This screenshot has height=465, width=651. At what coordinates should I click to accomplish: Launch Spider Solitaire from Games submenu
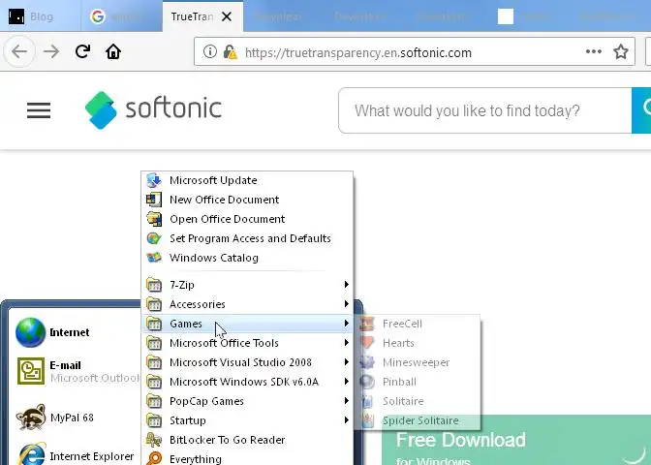[418, 420]
